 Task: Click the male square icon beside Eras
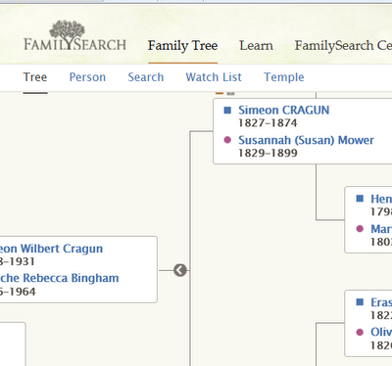point(360,302)
